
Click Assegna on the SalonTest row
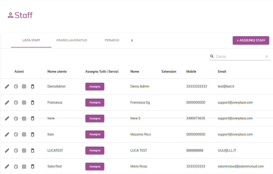click(95, 166)
